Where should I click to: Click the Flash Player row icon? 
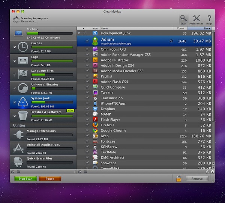[95, 120]
